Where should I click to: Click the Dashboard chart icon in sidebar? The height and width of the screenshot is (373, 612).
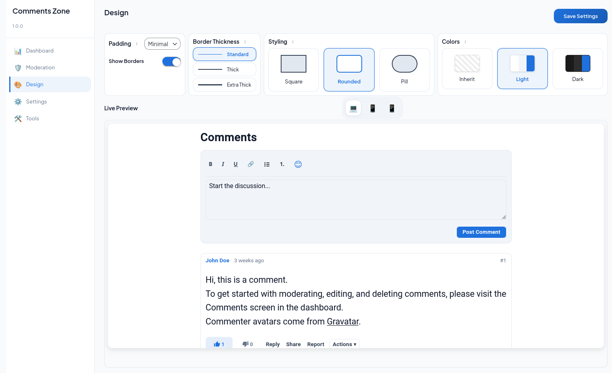pos(18,51)
